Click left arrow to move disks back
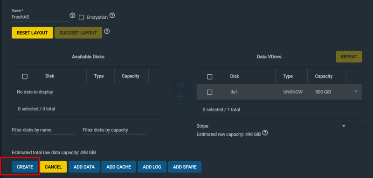The width and height of the screenshot is (373, 178). 180,97
